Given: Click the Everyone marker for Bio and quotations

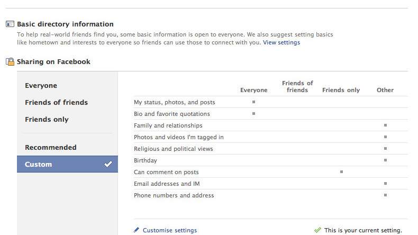Looking at the screenshot, I should [253, 114].
